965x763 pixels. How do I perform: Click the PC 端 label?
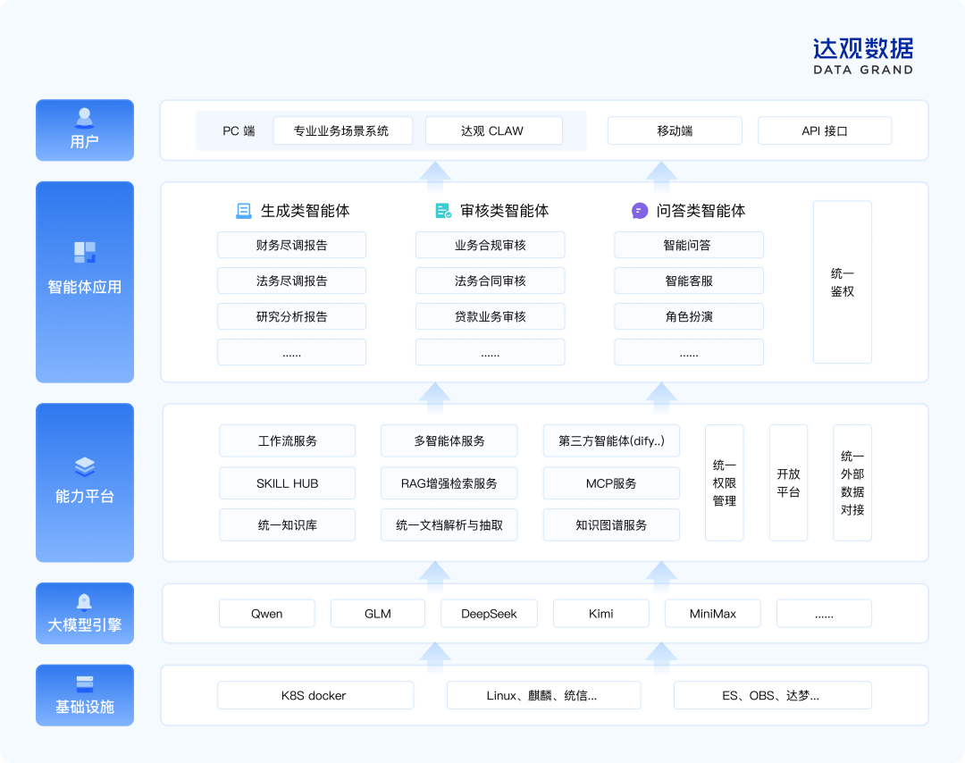(x=239, y=131)
